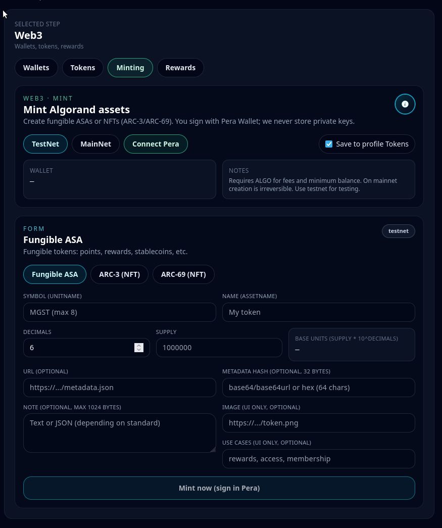The image size is (442, 528).
Task: Click the 'Web3' step heading
Action: click(28, 35)
